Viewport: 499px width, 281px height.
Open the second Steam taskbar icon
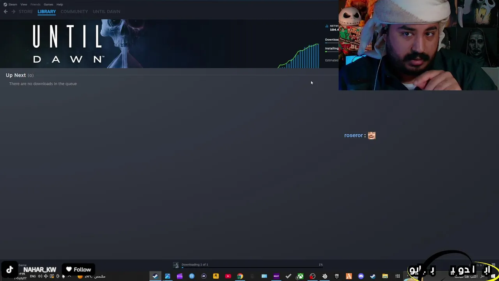(373, 276)
